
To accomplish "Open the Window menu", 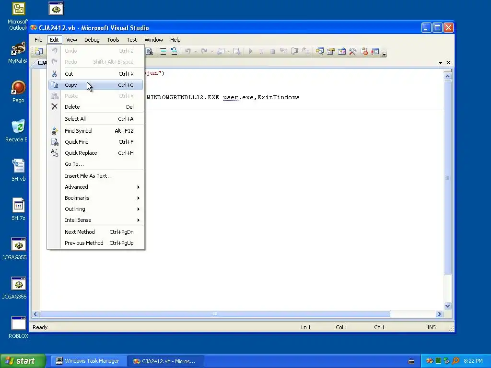I will 153,40.
